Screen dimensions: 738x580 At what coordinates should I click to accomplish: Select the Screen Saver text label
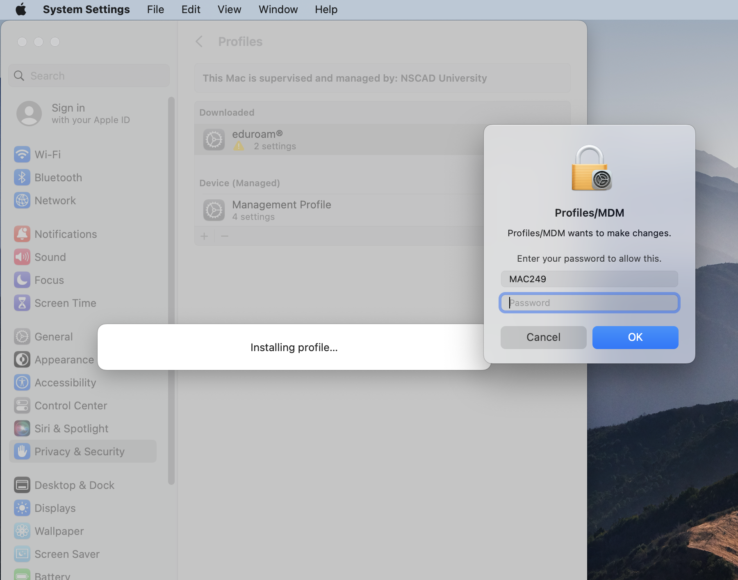pos(67,554)
